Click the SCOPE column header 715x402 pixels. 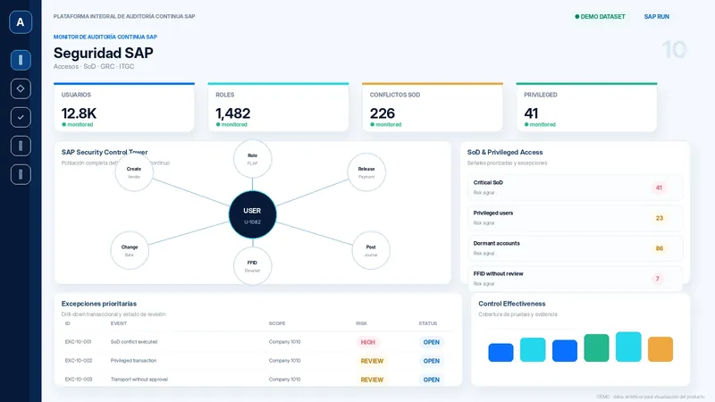coord(277,323)
